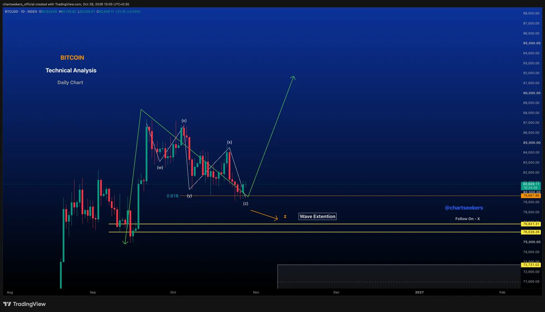Select the BTCUSD · 1D · INDEX symbol label
Image resolution: width=545 pixels, height=312 pixels.
pyautogui.click(x=21, y=11)
